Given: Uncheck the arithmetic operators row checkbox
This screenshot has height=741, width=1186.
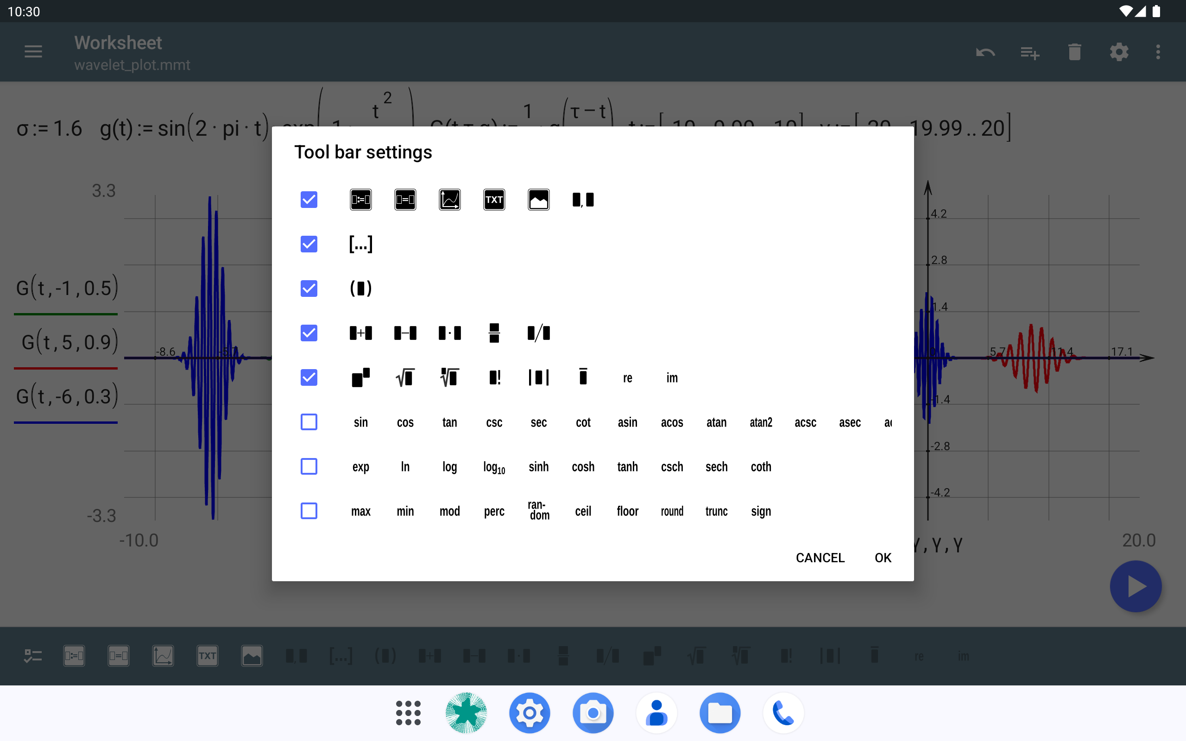Looking at the screenshot, I should [309, 333].
